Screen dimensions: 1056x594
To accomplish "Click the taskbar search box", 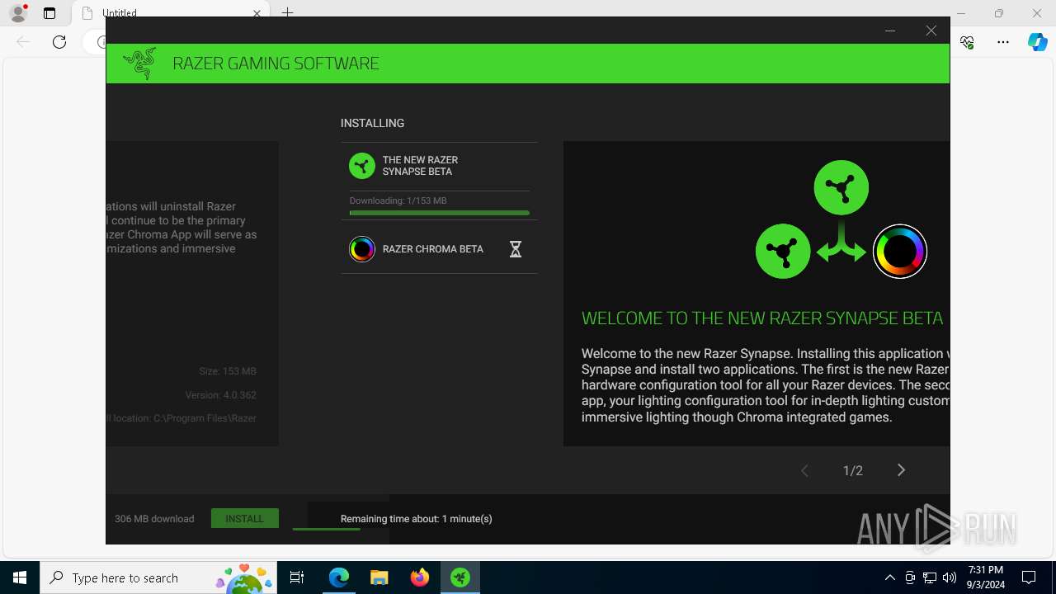I will 158,577.
